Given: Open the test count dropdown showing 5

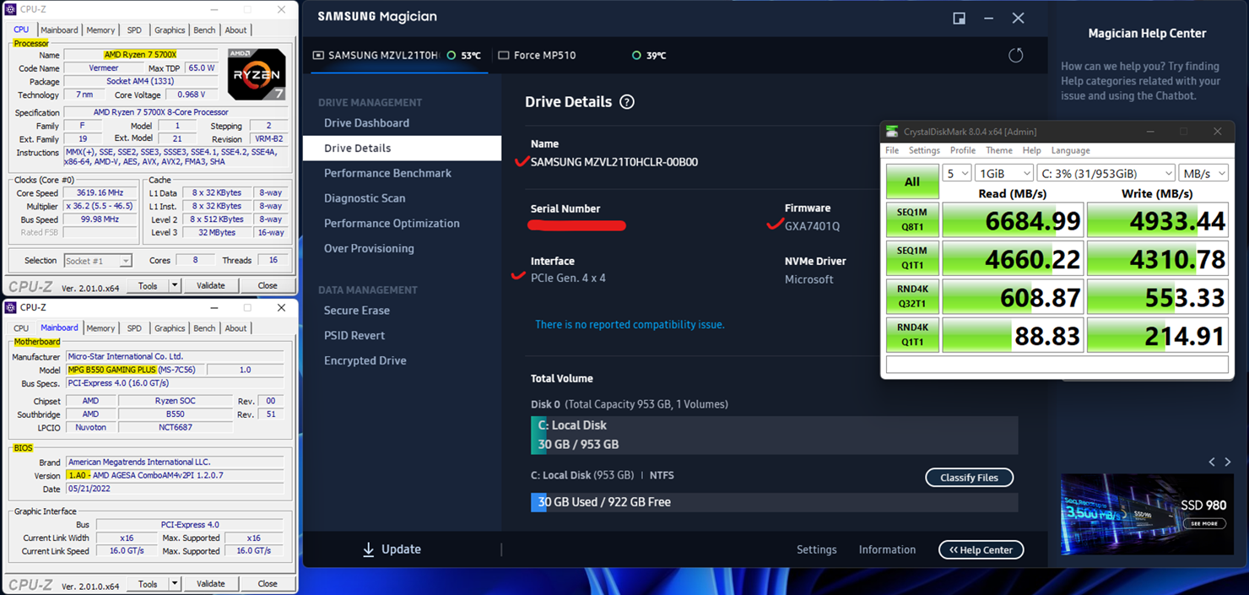Looking at the screenshot, I should (956, 173).
